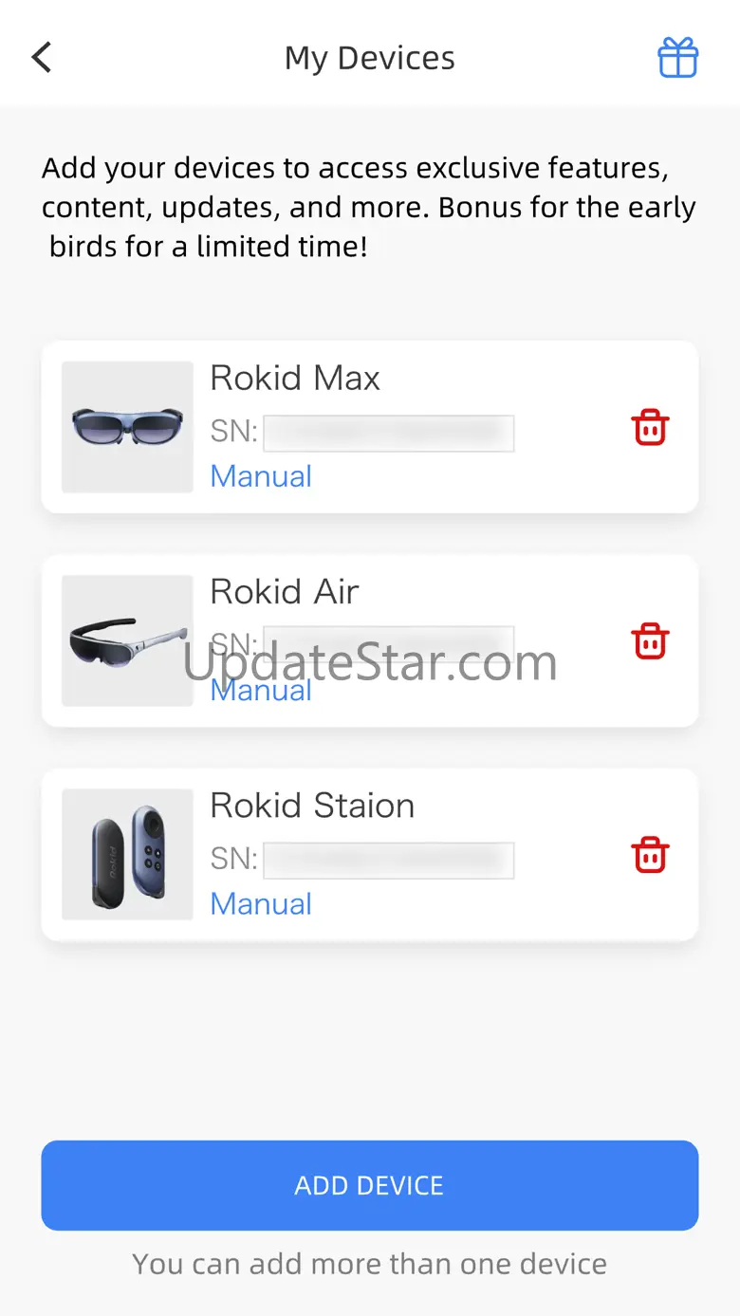Click the Rokid Max serial number field
Viewport: 740px width, 1316px height.
click(389, 433)
